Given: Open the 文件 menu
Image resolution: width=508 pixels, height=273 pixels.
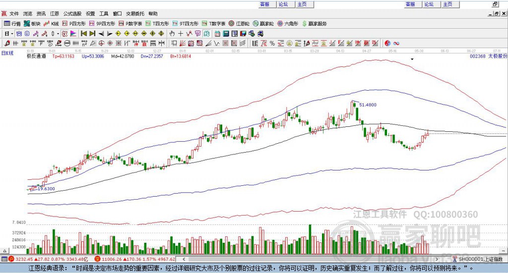Looking at the screenshot, I should pos(14,13).
